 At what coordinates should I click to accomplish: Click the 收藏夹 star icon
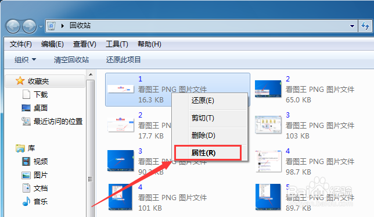point(20,81)
